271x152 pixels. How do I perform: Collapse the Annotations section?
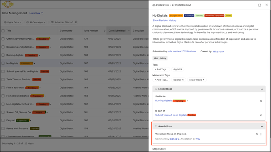[x=262, y=126]
